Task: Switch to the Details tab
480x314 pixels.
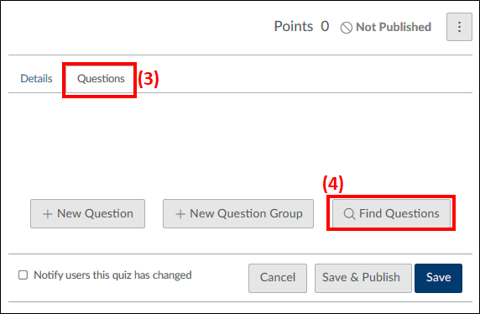Action: (36, 78)
